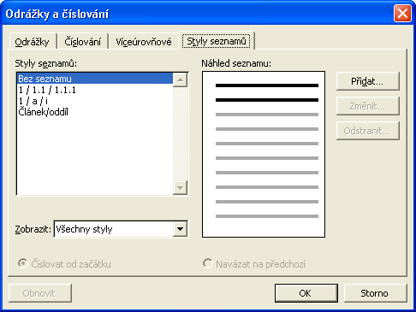Click the Odstranit... button
The image size is (416, 312).
point(367,131)
